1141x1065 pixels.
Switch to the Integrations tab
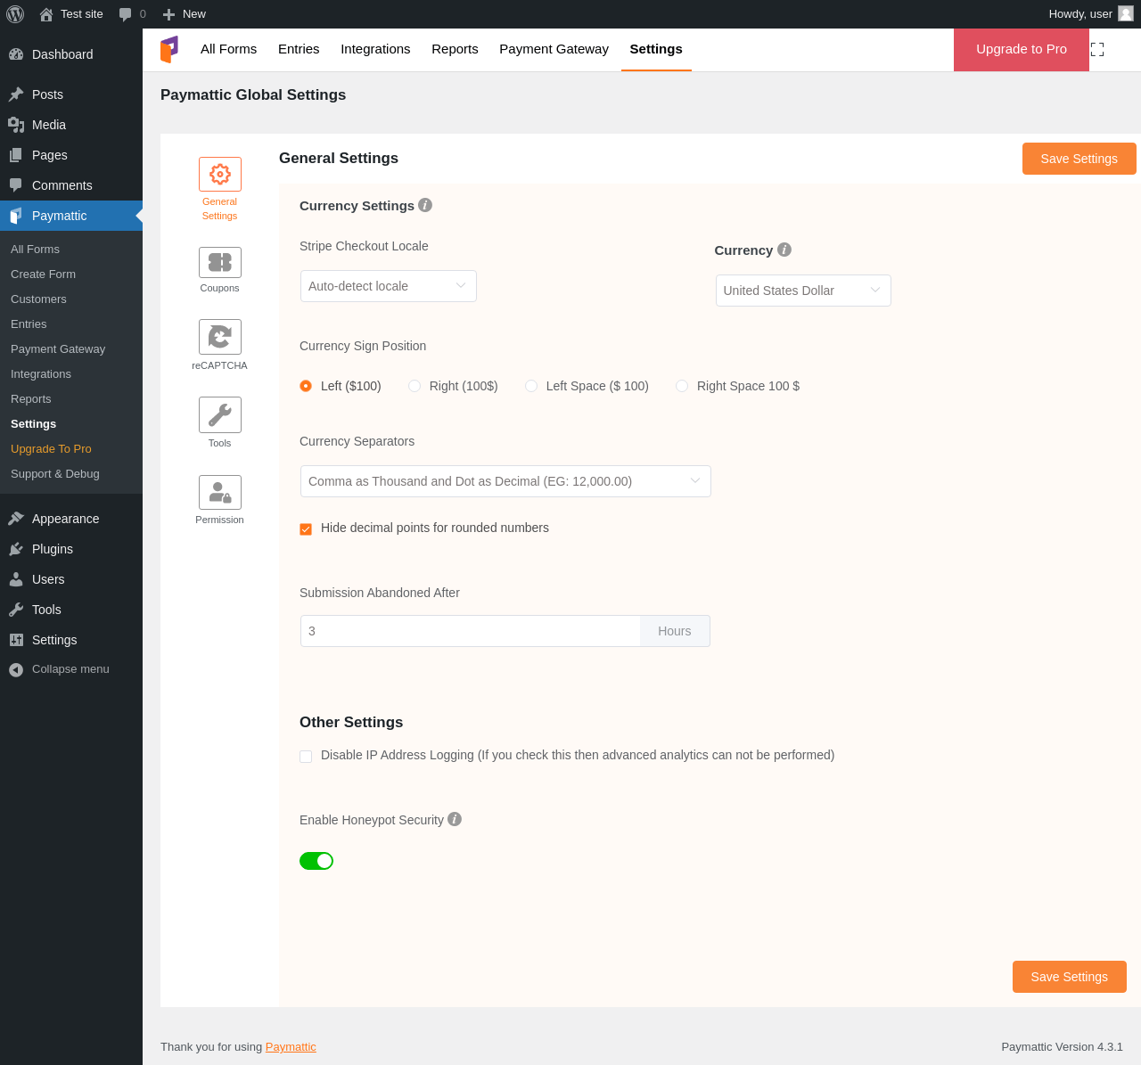point(375,49)
